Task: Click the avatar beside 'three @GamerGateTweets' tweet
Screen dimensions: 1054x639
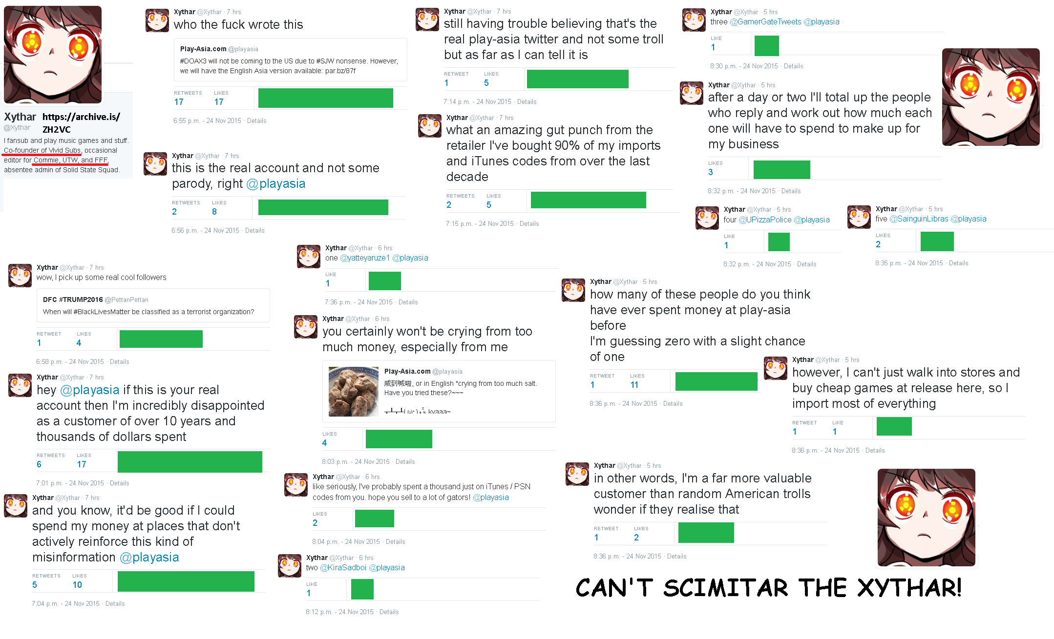Action: (x=694, y=20)
